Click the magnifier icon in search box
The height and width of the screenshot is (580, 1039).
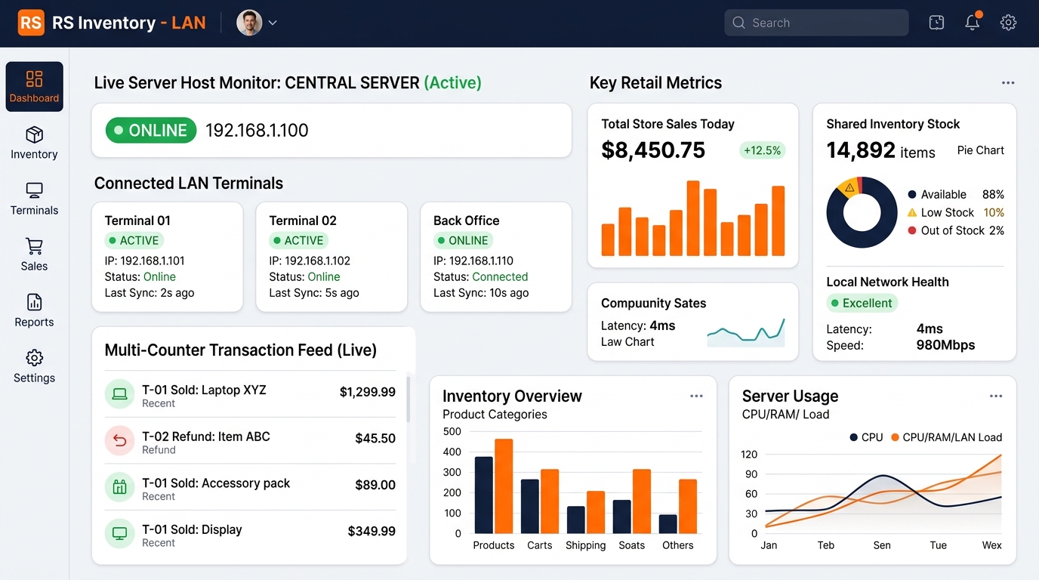pos(738,23)
